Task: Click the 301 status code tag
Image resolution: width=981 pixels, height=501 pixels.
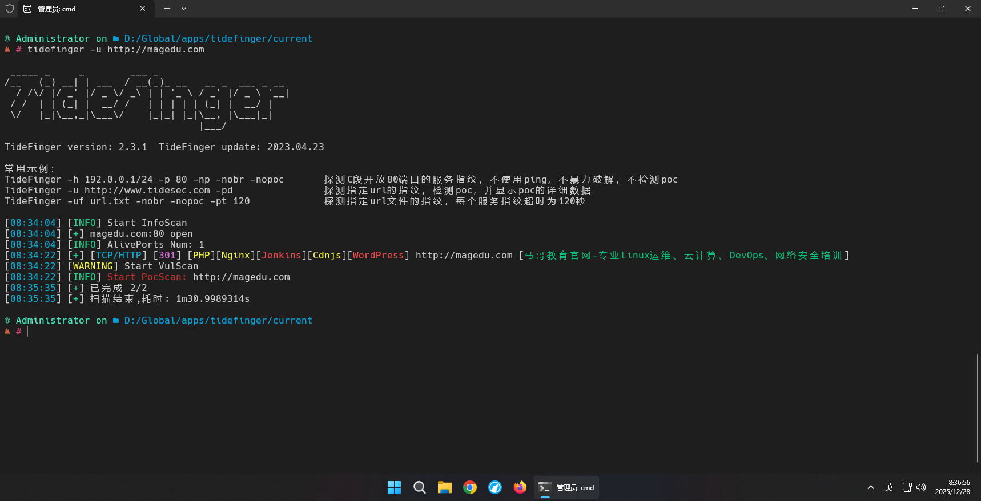Action: tap(167, 256)
